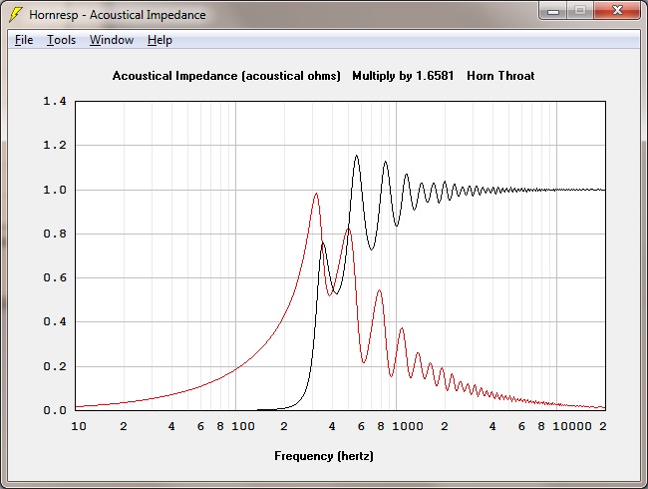Image resolution: width=648 pixels, height=489 pixels.
Task: Click the 1.4 y-axis value
Action: pos(55,102)
